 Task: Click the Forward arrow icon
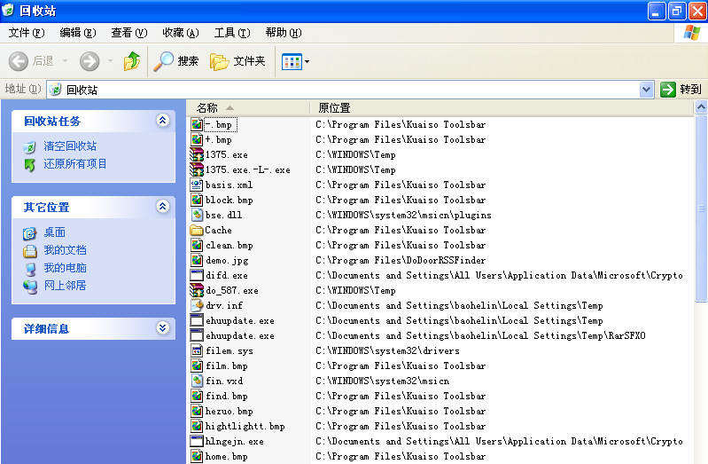tap(89, 61)
